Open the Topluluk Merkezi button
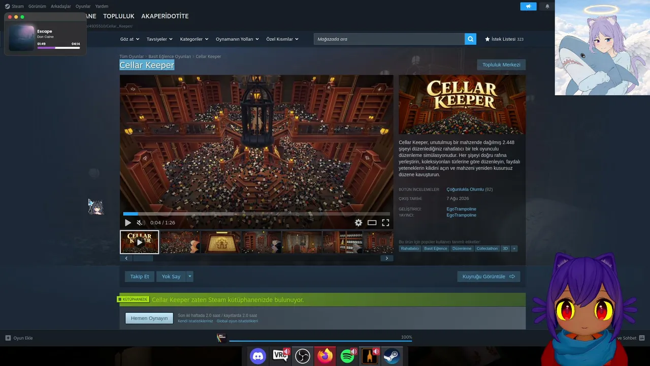 [x=501, y=65]
